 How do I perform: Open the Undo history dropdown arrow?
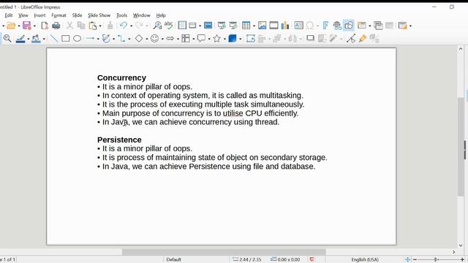click(131, 26)
